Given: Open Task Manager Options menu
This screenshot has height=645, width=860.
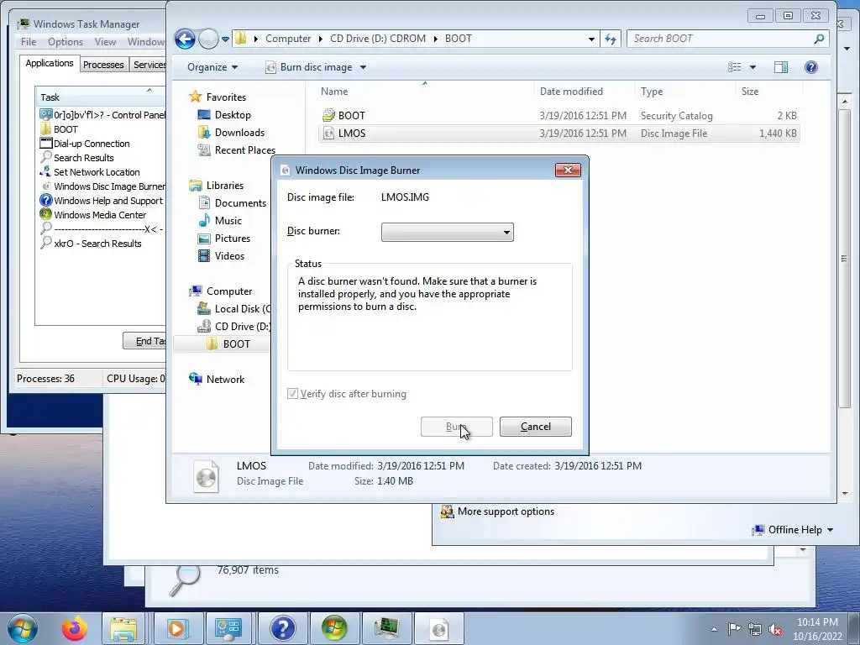Looking at the screenshot, I should [x=66, y=42].
